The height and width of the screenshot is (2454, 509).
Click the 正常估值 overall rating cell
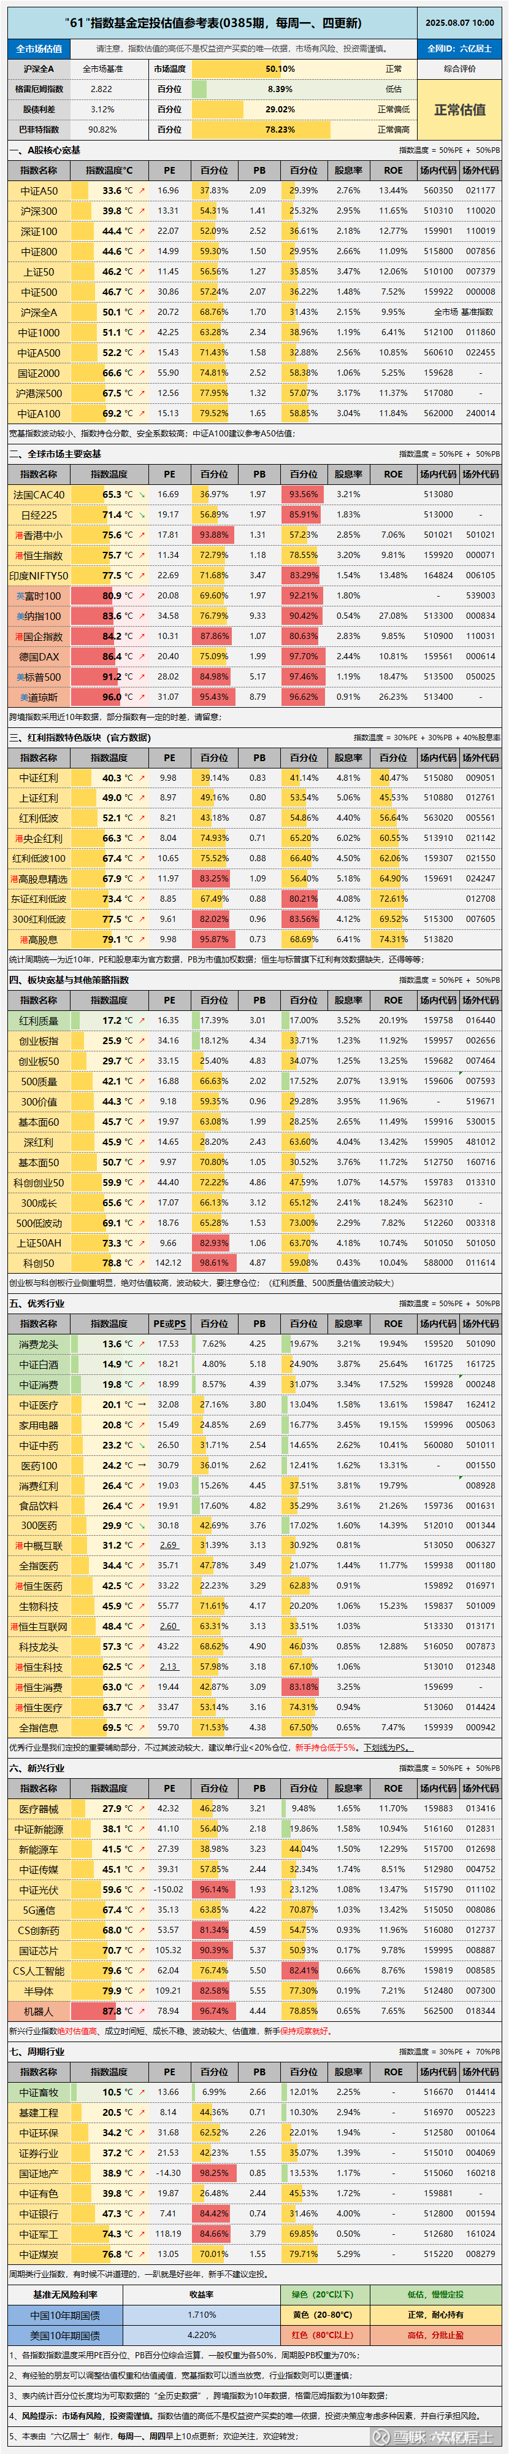[459, 109]
